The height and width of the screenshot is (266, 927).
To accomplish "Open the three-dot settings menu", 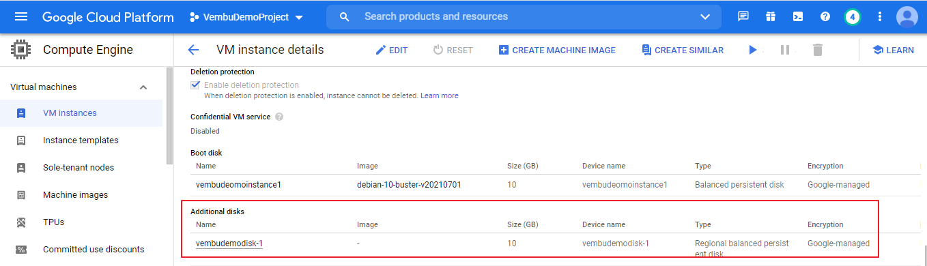I will pyautogui.click(x=880, y=16).
